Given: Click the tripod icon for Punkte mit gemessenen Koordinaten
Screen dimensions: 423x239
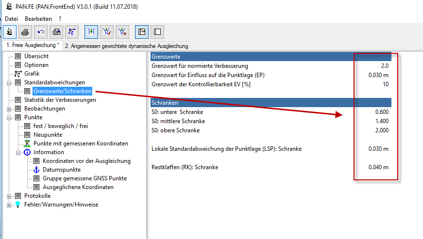Looking at the screenshot, I should 28,143.
